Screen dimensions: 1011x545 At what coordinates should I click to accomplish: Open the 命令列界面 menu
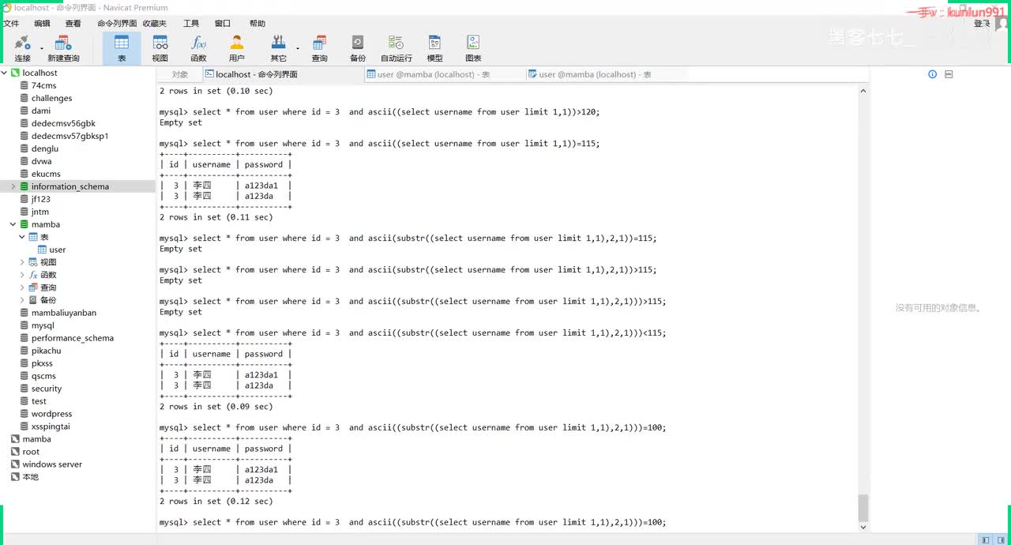(x=117, y=24)
